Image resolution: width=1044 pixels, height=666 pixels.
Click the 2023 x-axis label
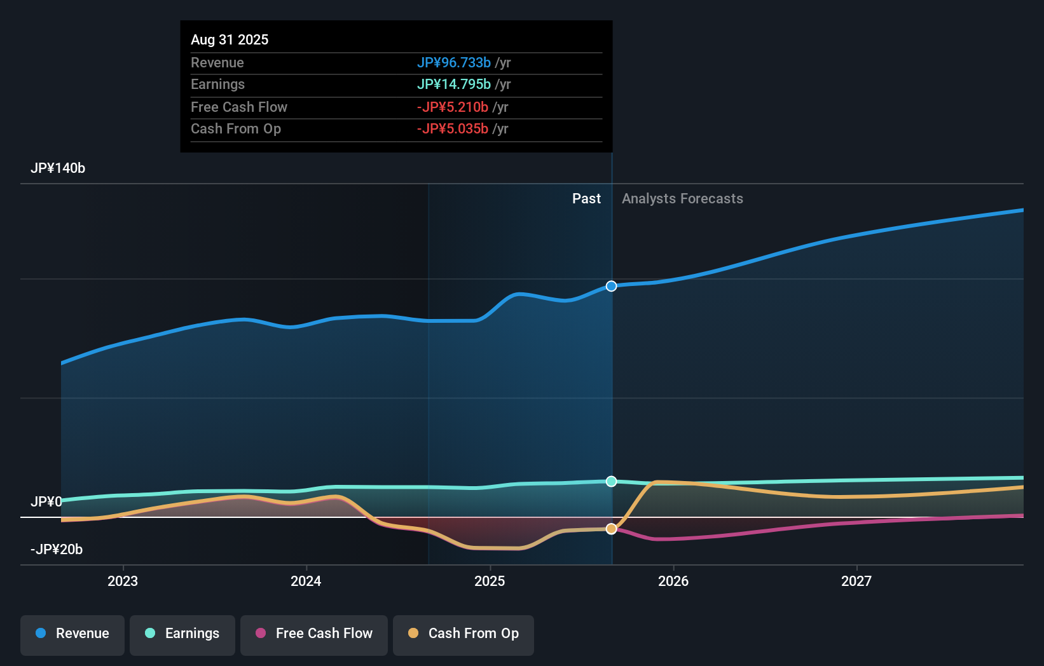[x=123, y=581]
